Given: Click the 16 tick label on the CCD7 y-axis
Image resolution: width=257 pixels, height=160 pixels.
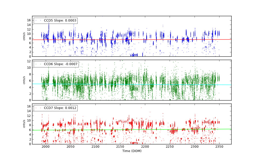Looking at the screenshot, I should (29, 106).
